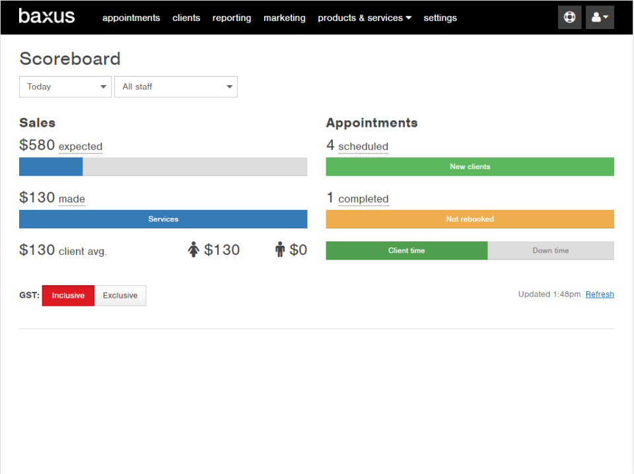Image resolution: width=634 pixels, height=474 pixels.
Task: Open the completed appointments link
Action: coord(363,199)
